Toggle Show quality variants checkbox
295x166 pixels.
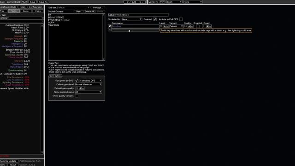pyautogui.click(x=77, y=96)
